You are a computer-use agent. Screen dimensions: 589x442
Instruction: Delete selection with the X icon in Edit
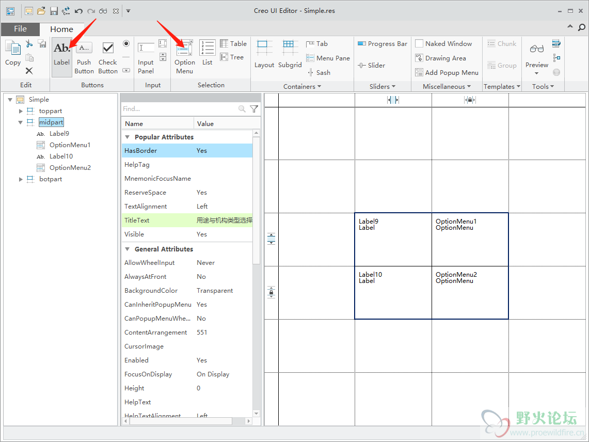(x=29, y=71)
